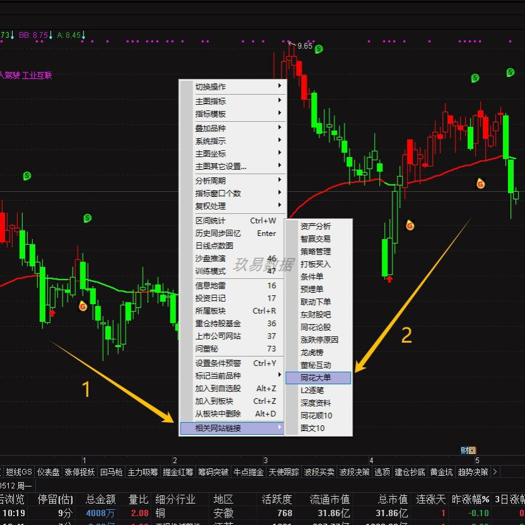Viewport: 525px width, 525px height.
Task: Switch to the 主力吸筹 indicator tab
Action: [x=143, y=472]
